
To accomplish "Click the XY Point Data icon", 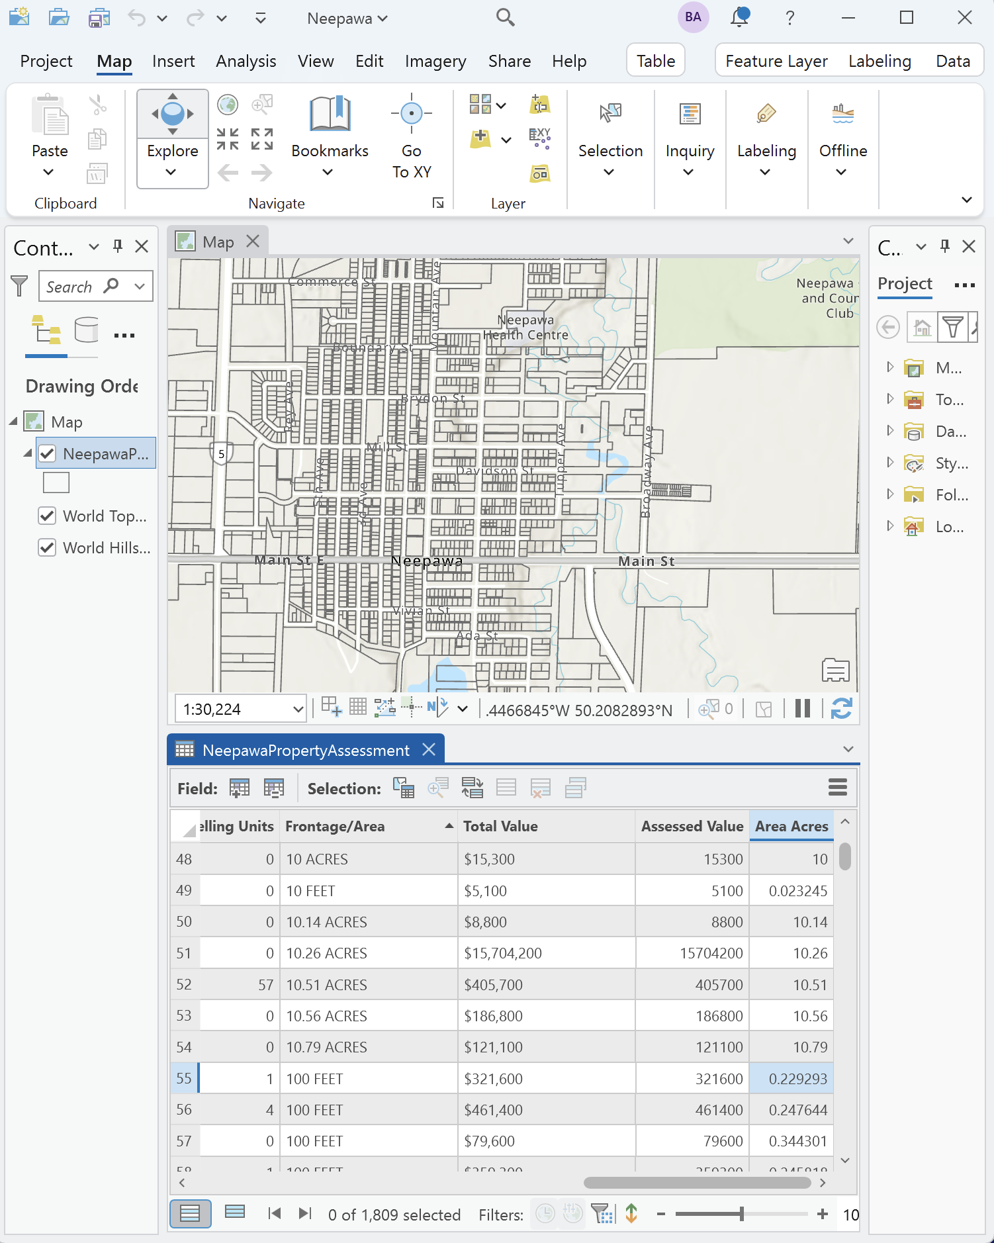I will 540,139.
